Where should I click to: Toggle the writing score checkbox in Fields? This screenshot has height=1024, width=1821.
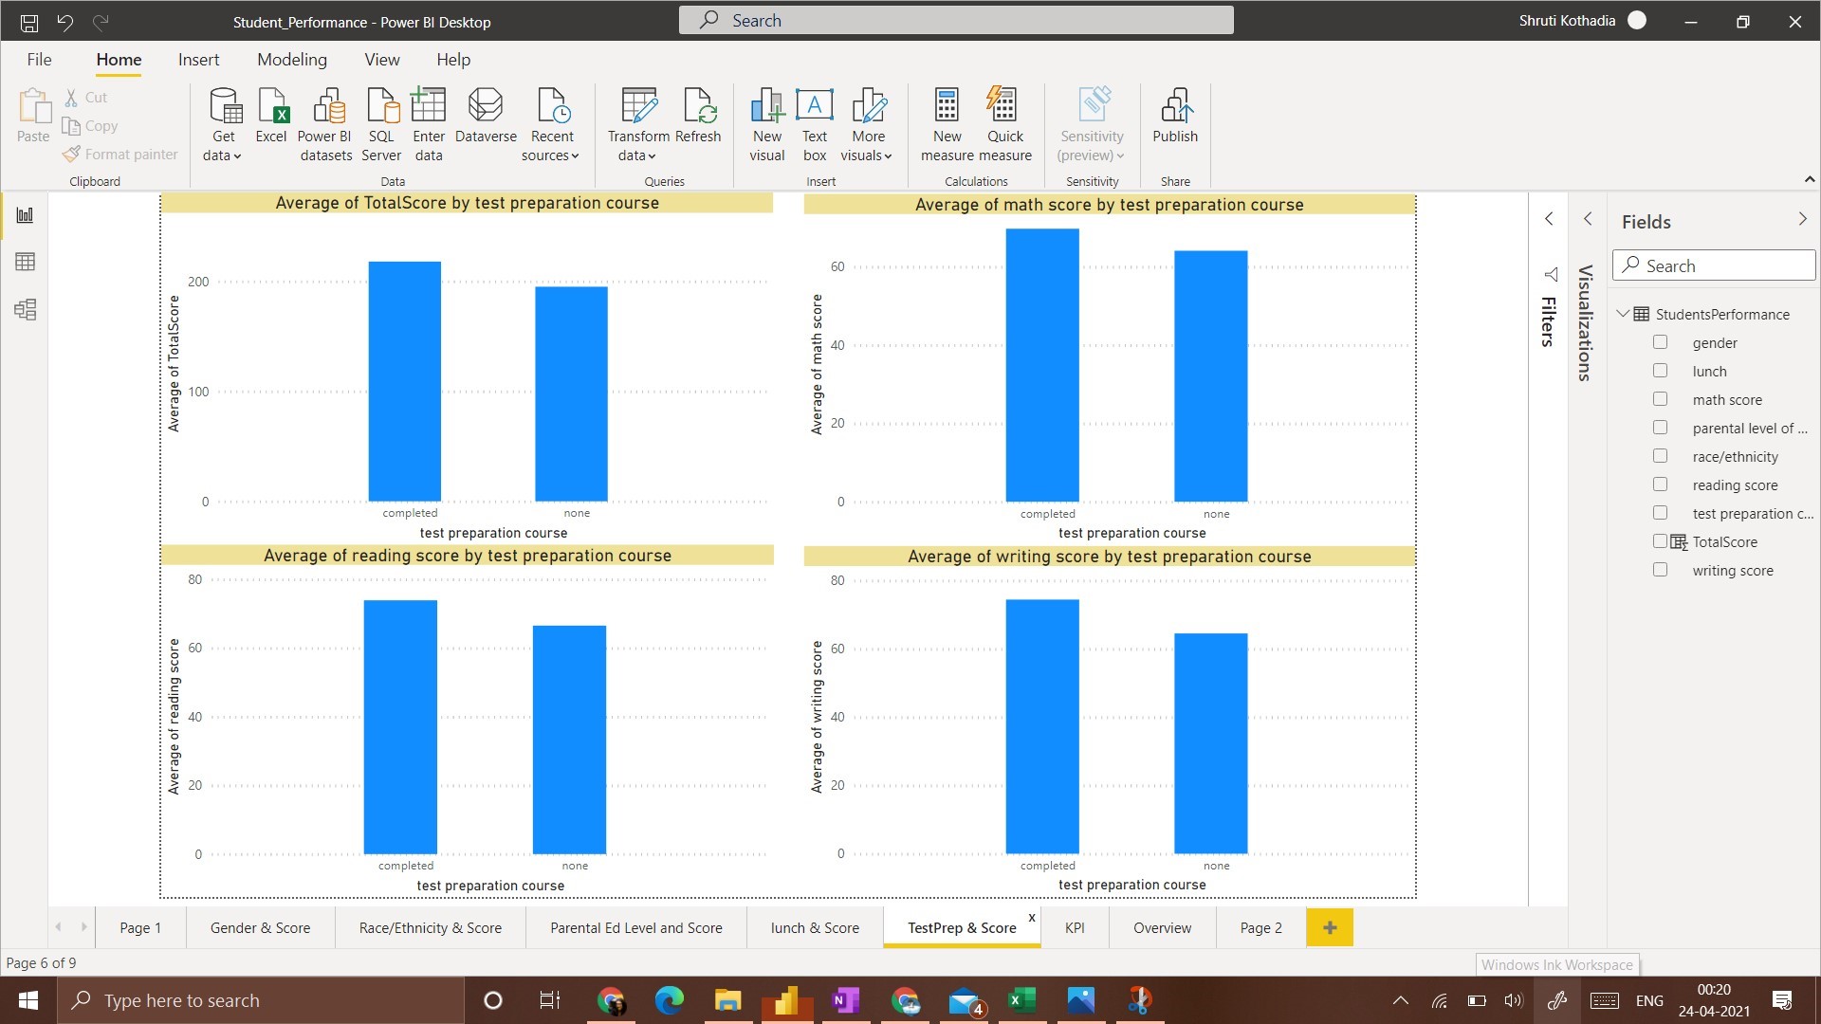coord(1659,570)
